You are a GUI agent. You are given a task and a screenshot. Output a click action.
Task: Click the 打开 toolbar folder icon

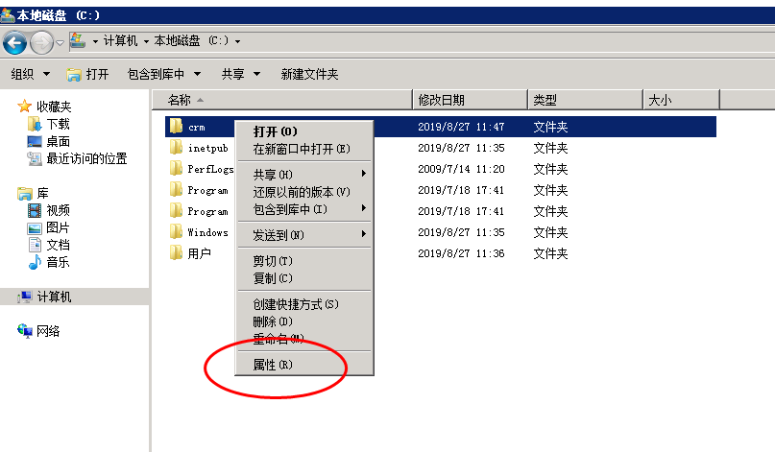[74, 75]
